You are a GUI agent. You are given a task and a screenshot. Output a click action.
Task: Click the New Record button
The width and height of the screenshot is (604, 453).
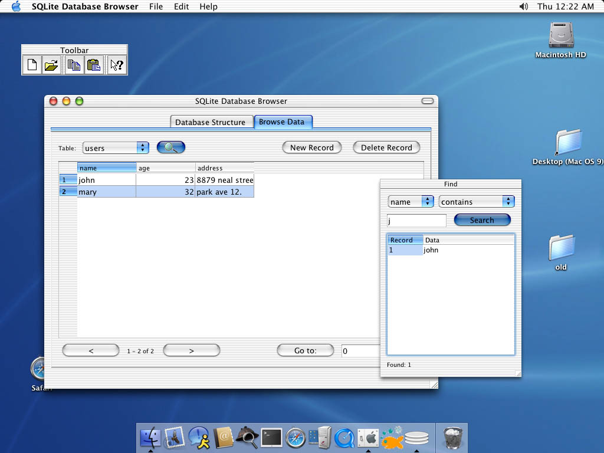tap(312, 147)
